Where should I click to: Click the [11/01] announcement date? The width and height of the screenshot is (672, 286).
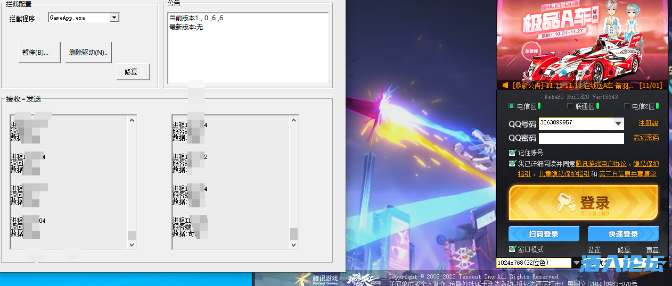(650, 86)
